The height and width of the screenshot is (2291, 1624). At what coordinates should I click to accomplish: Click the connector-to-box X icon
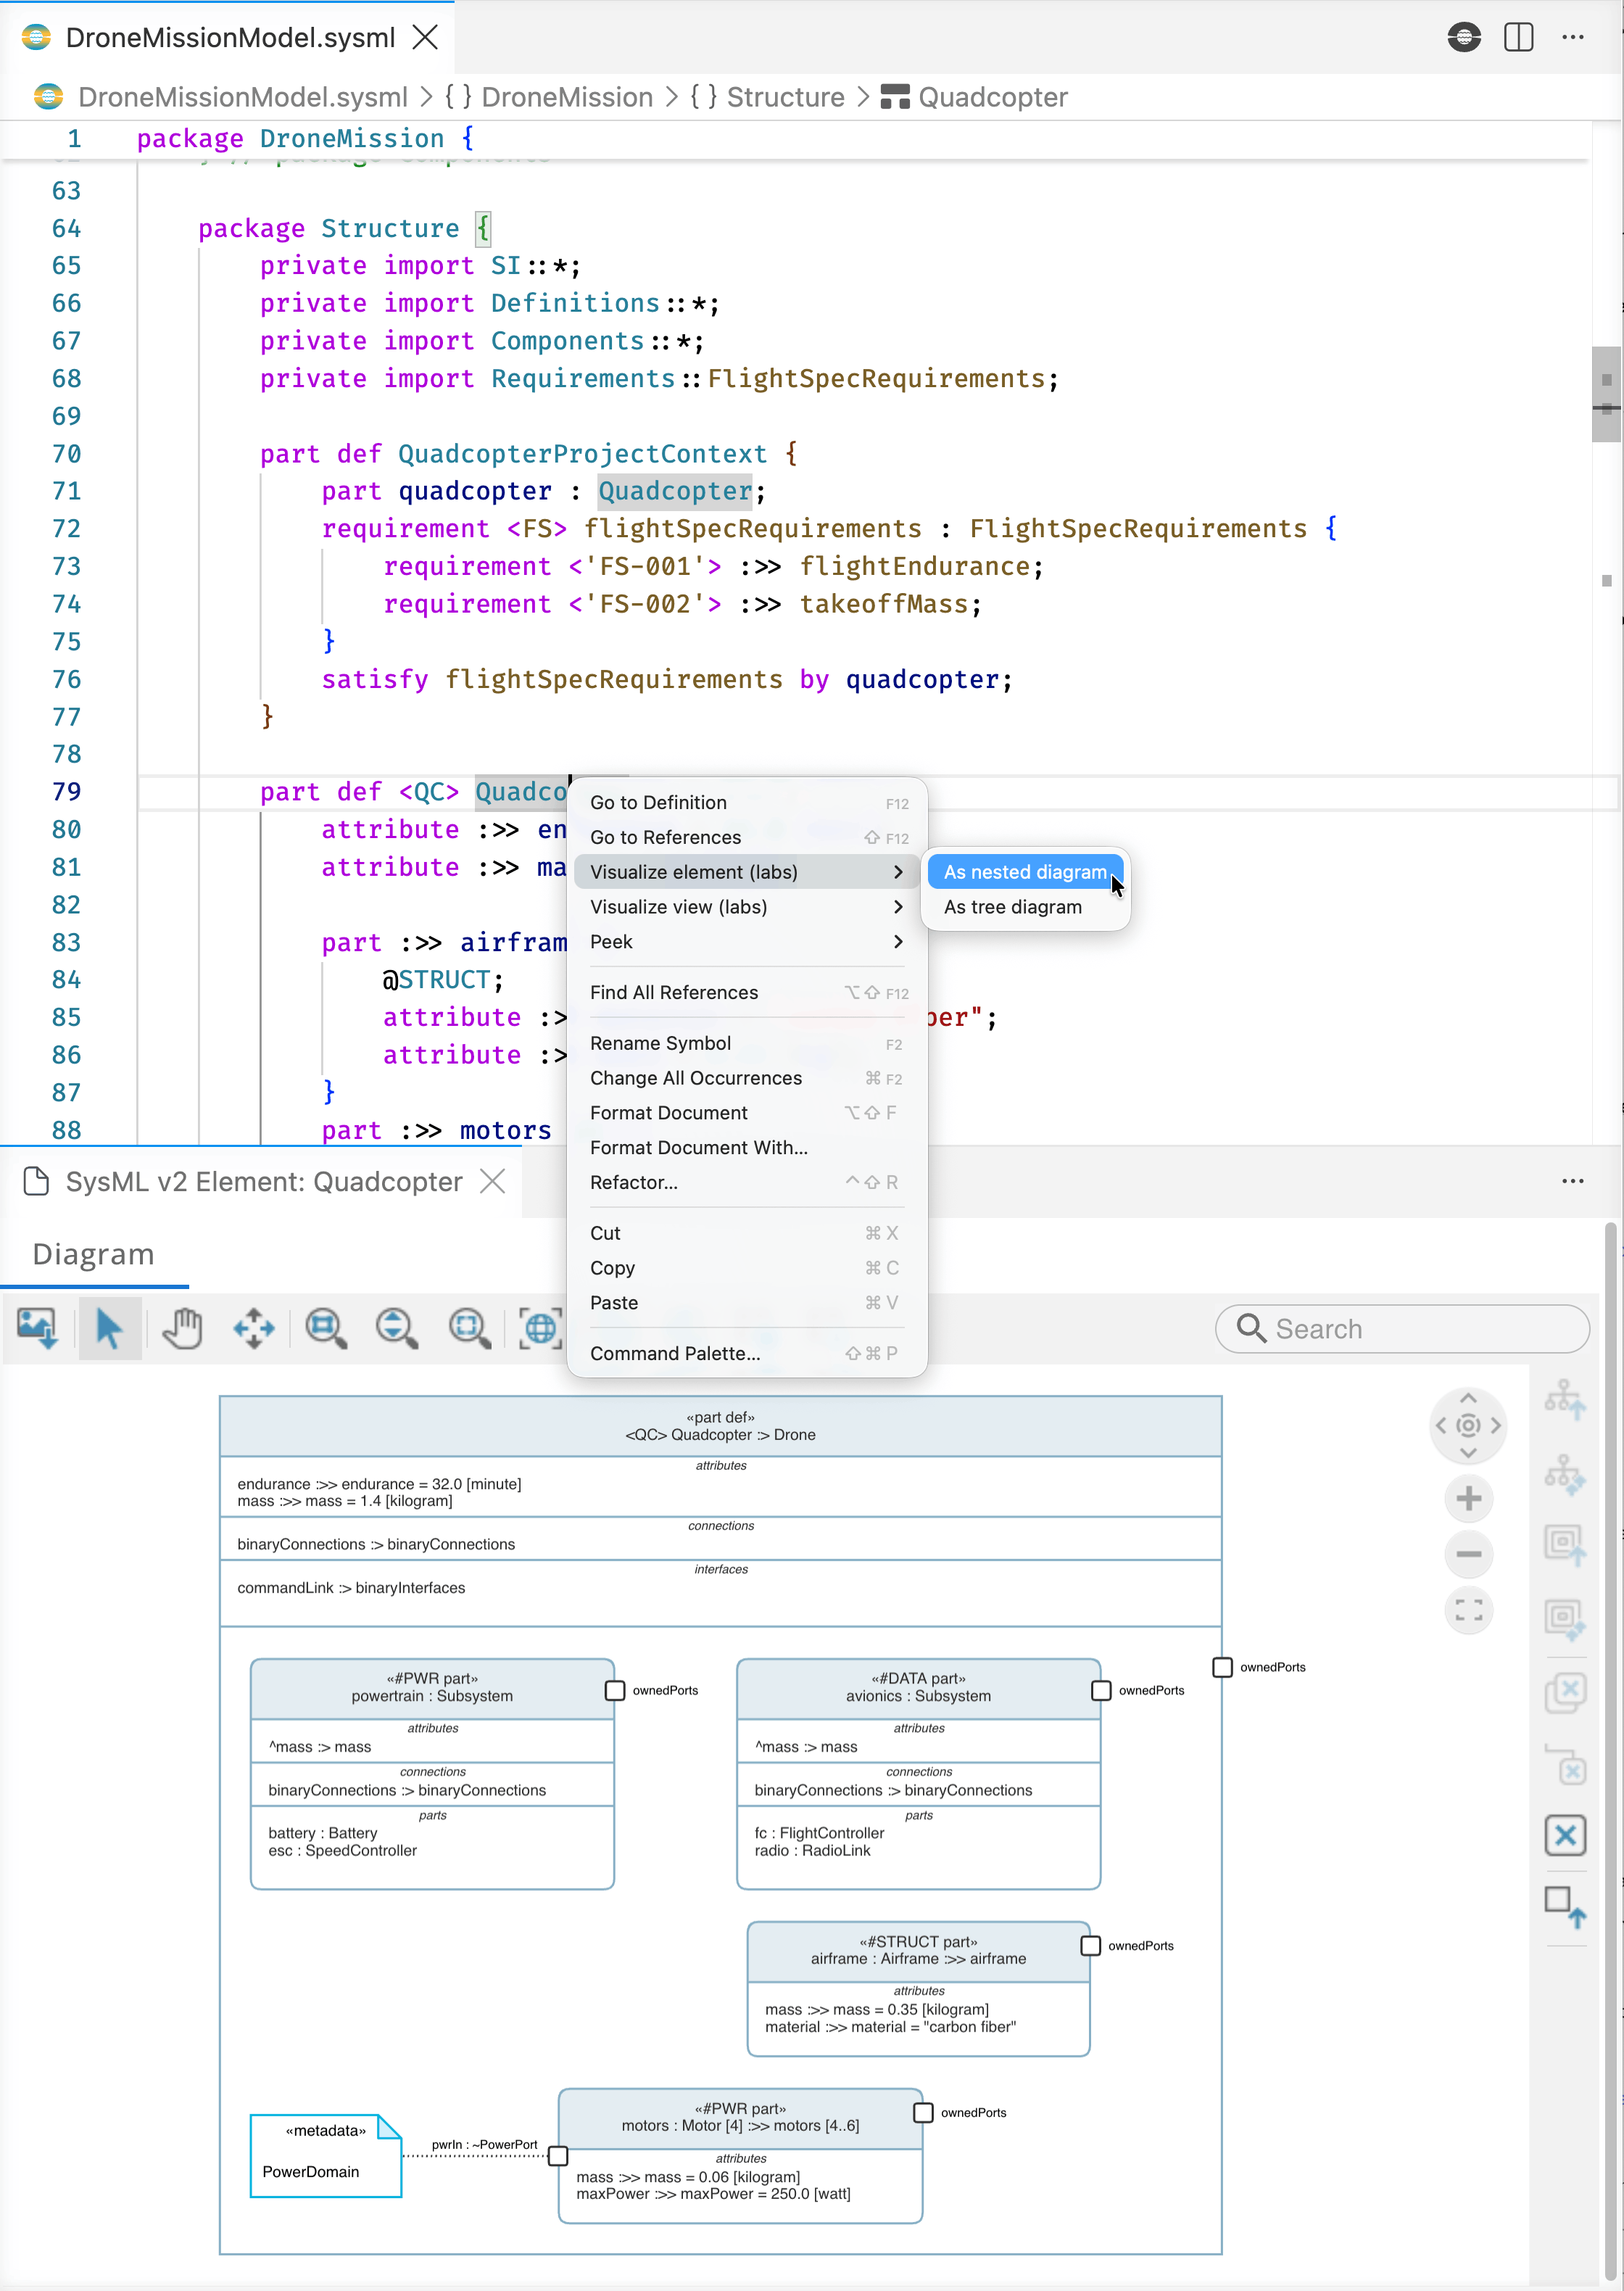click(1565, 1764)
